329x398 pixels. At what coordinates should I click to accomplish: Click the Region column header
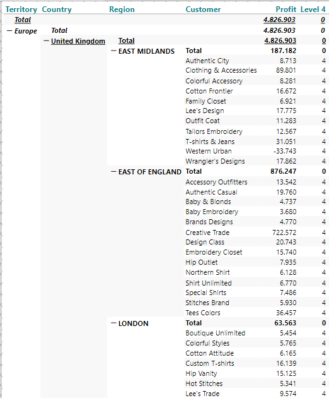(x=122, y=9)
